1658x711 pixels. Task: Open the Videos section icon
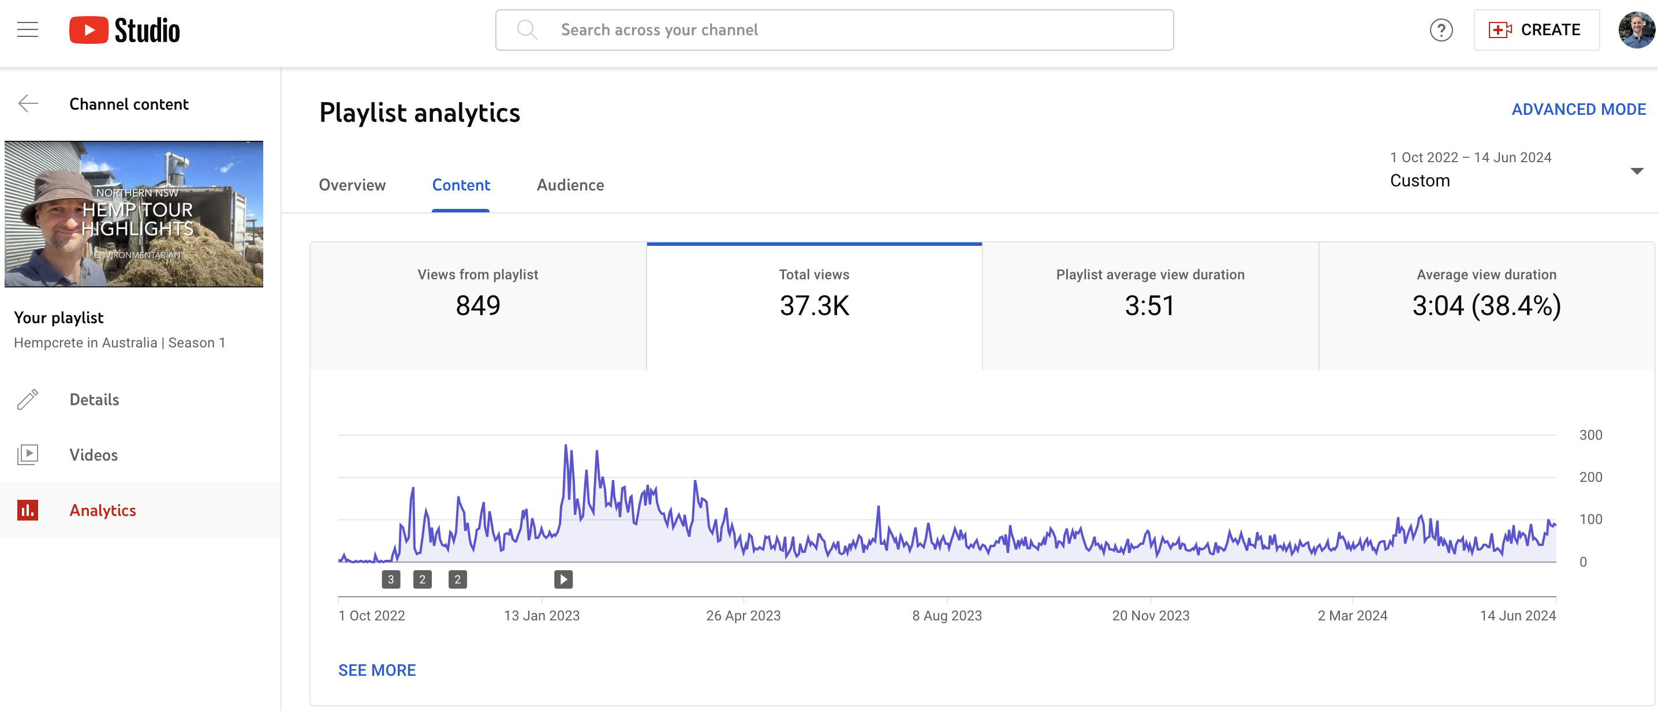click(28, 454)
